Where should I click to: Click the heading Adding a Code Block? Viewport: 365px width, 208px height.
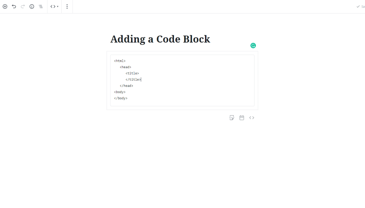(160, 39)
